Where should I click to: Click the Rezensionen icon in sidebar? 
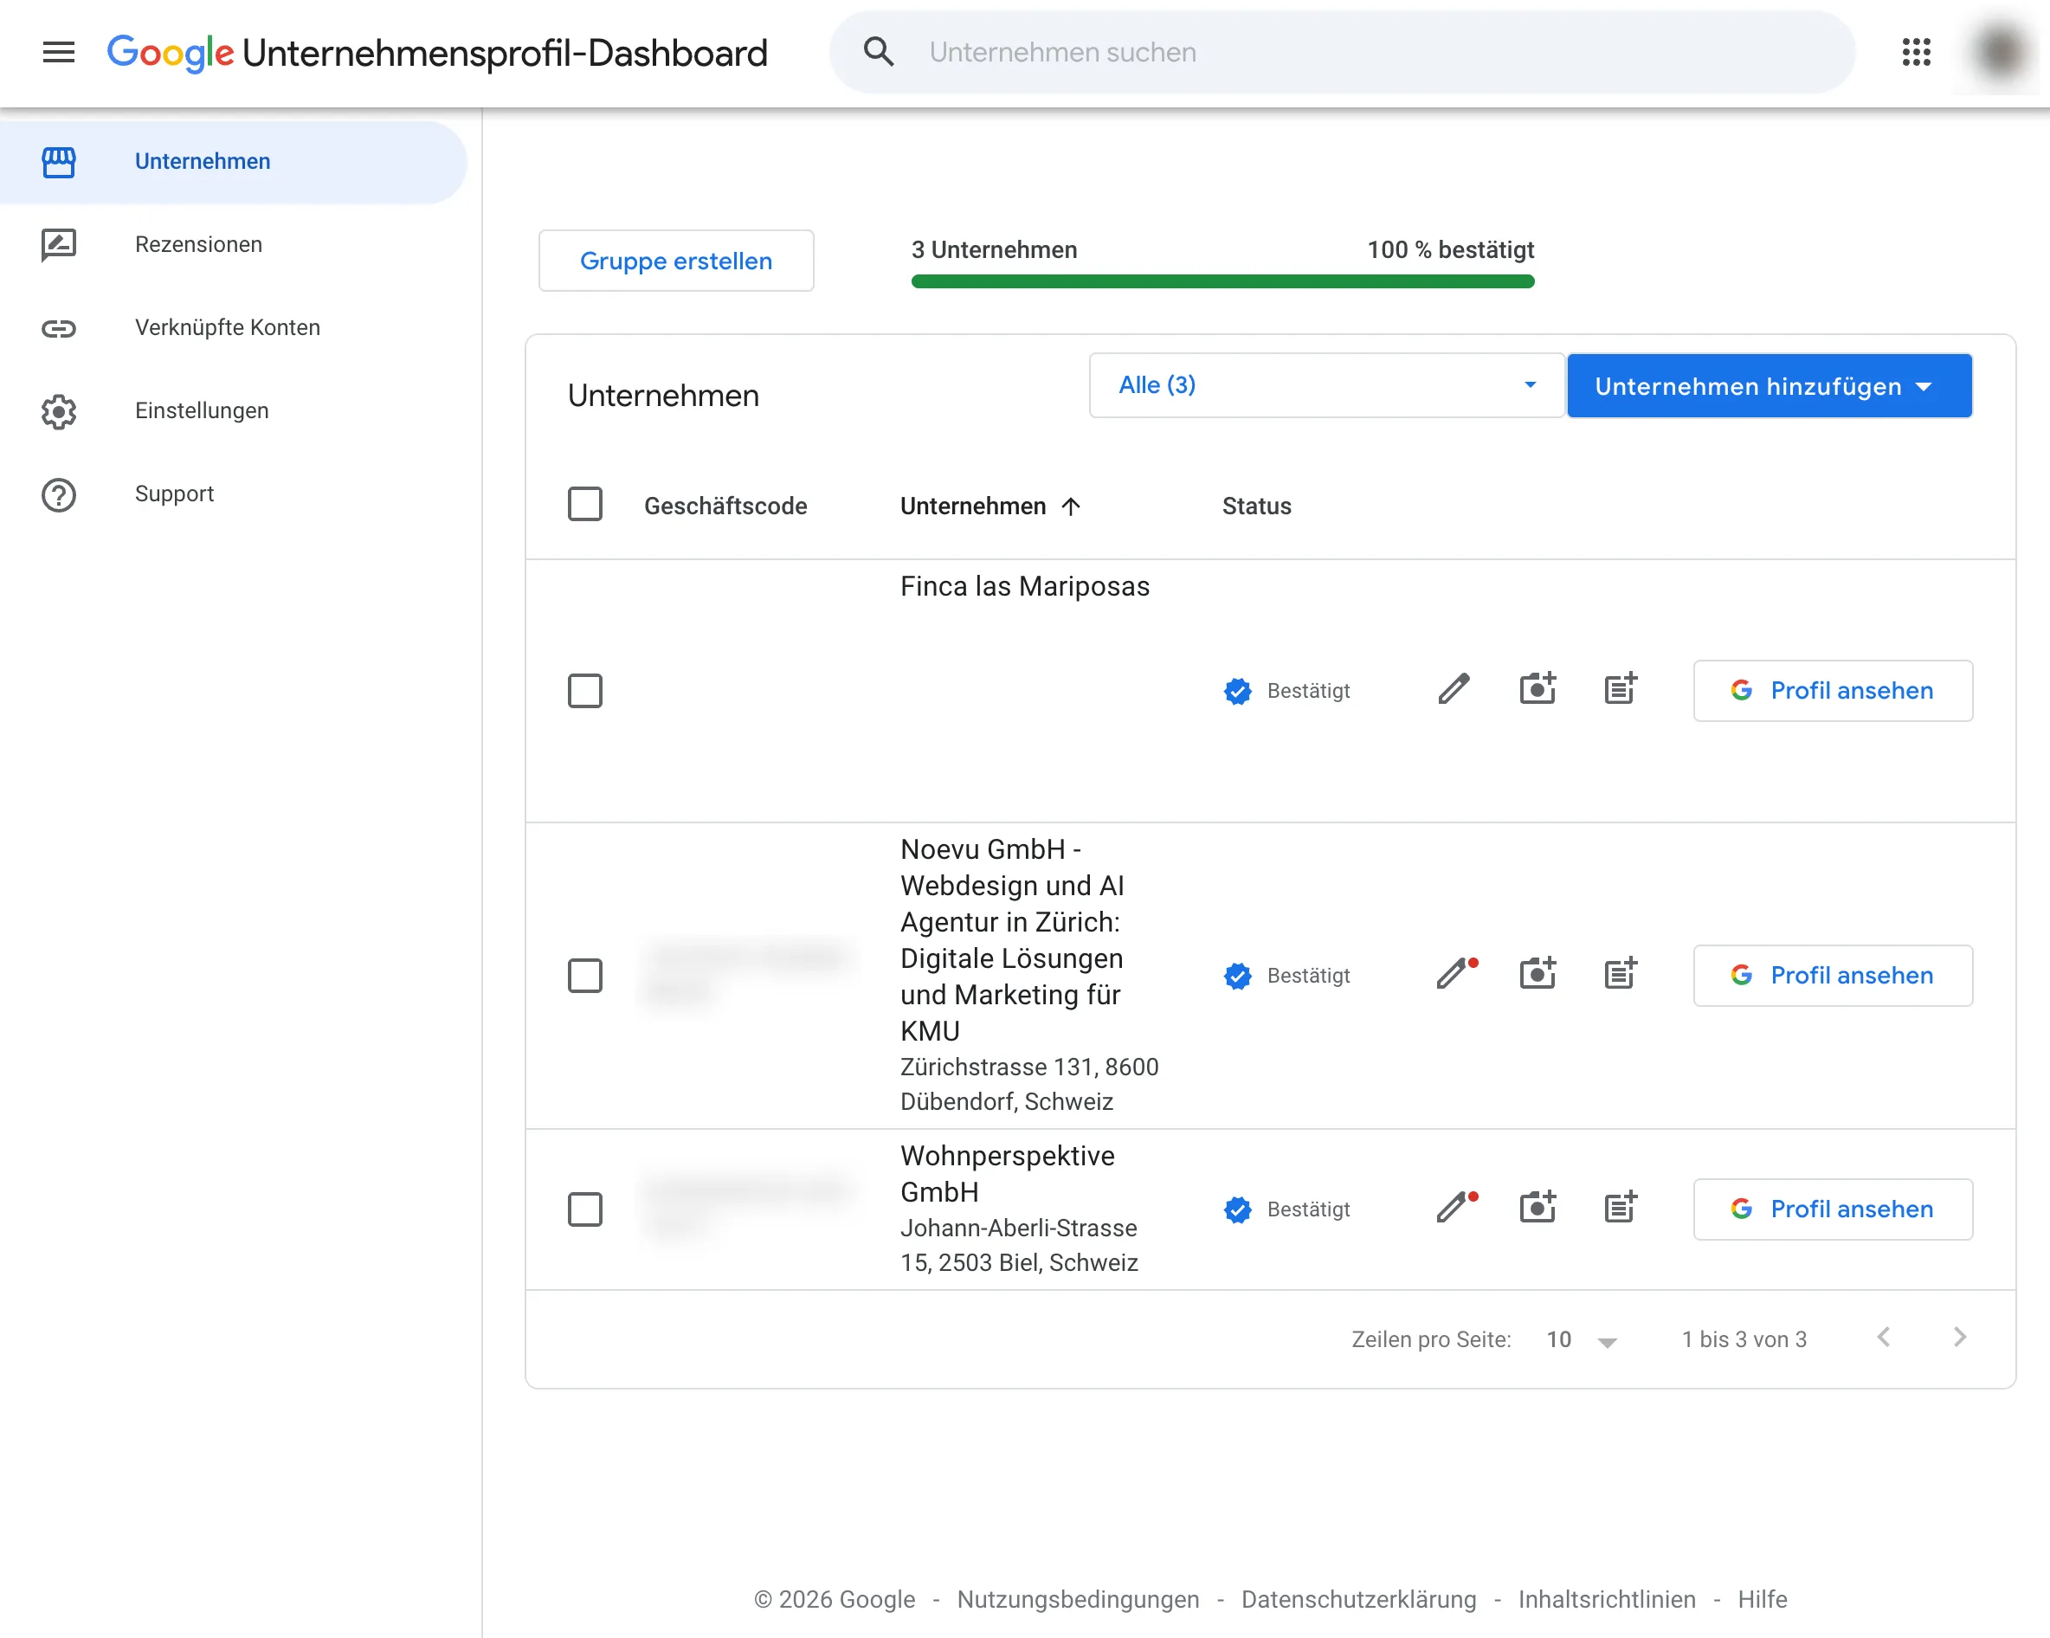click(59, 245)
